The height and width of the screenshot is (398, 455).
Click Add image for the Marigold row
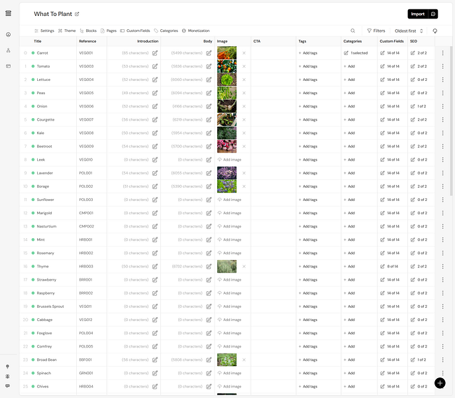point(230,213)
